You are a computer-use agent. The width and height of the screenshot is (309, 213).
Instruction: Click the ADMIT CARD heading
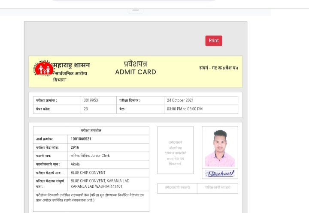point(136,72)
